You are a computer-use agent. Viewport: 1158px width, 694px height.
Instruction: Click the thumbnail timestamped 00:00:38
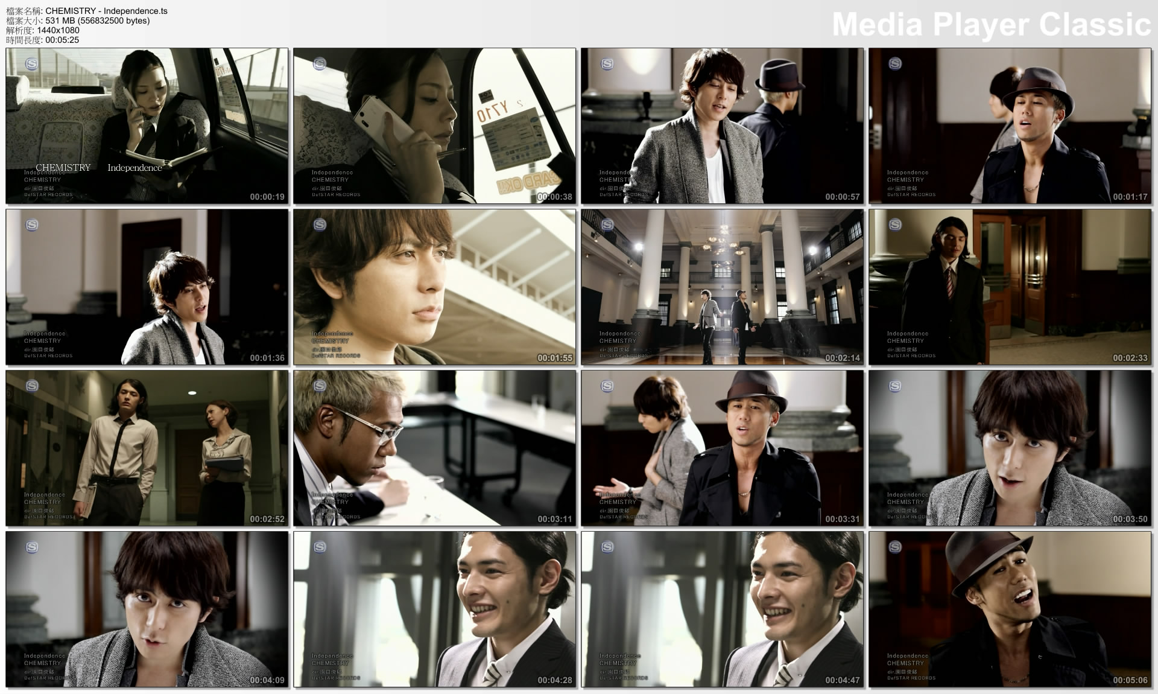[x=434, y=126]
